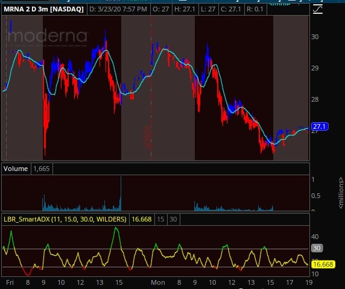Select the MRNA 2 D 3m [NASDAQ] chart title
This screenshot has width=345, height=289.
[44, 9]
